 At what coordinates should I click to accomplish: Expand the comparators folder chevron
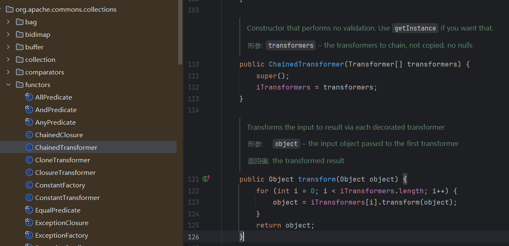pos(8,72)
